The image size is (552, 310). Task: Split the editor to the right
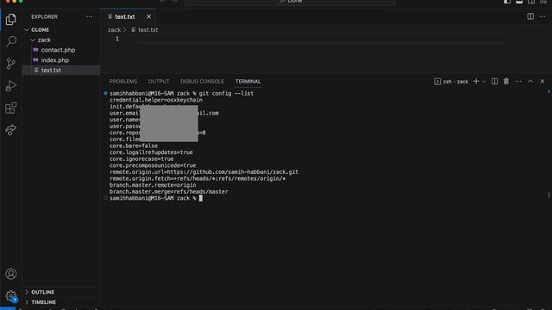(530, 16)
